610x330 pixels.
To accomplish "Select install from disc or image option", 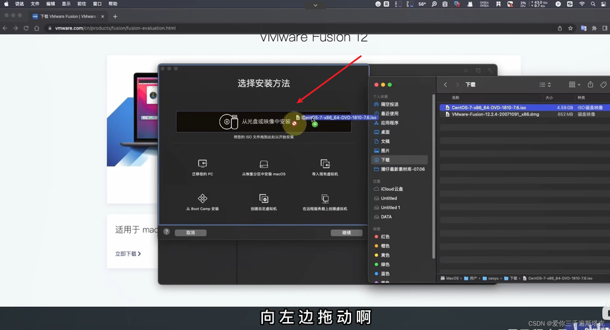I will coord(264,121).
